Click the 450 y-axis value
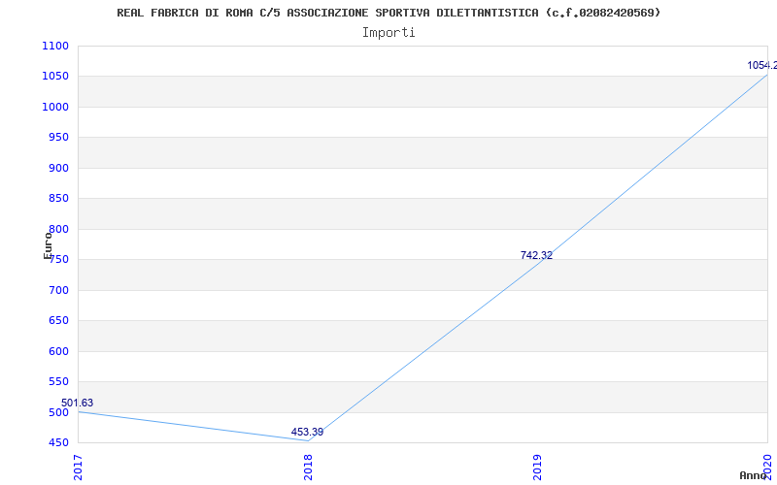Screen dimensions: 777x485 pyautogui.click(x=58, y=443)
